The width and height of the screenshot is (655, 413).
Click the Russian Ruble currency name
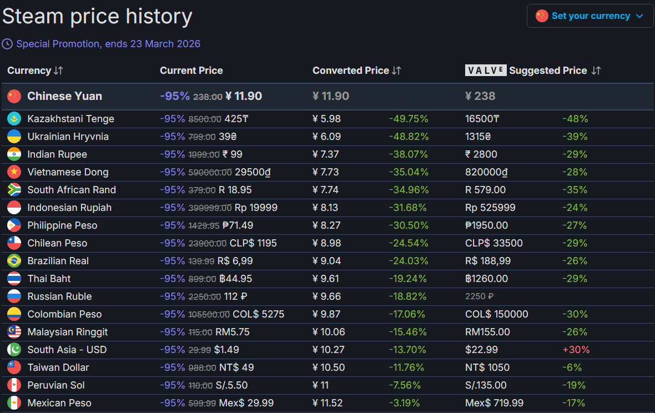pos(59,296)
